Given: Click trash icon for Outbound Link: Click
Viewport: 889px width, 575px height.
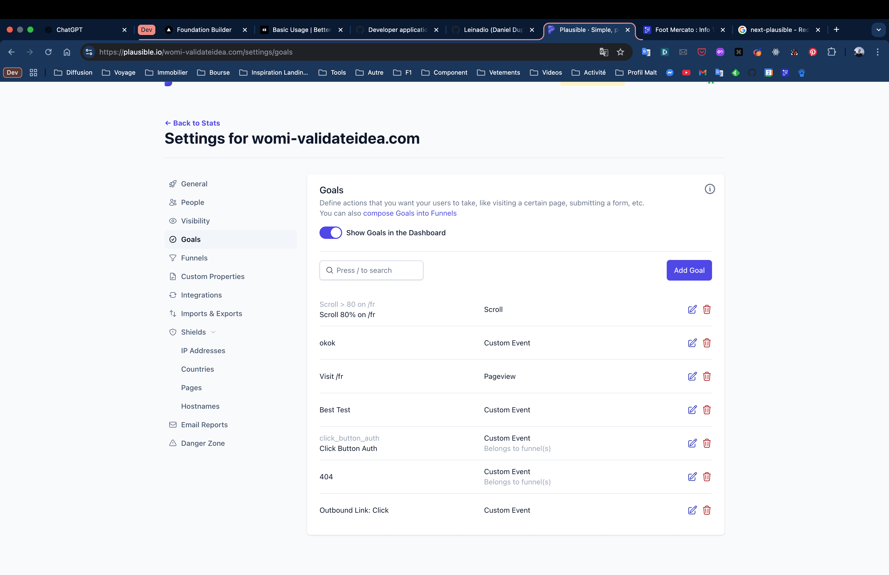Looking at the screenshot, I should click(x=707, y=510).
